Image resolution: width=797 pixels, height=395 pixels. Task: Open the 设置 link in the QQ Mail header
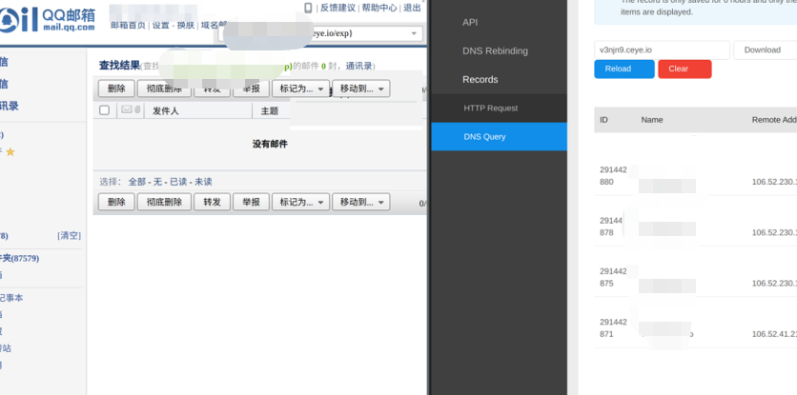click(x=160, y=26)
